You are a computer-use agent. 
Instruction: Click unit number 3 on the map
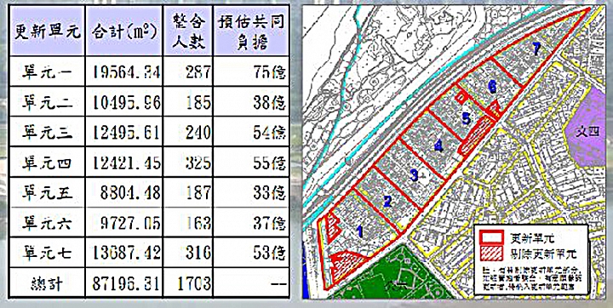(x=414, y=174)
